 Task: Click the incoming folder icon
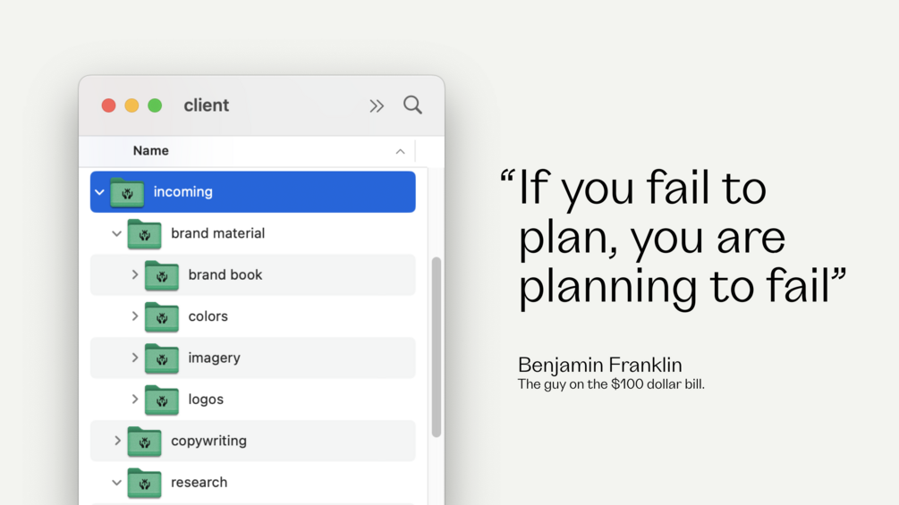(x=127, y=192)
